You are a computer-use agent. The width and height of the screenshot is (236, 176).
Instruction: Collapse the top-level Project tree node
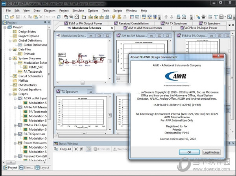pos(5,27)
